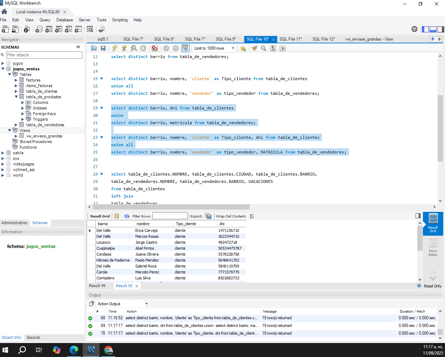This screenshot has width=445, height=357.
Task: Open the Administration tab
Action: [x=14, y=223]
